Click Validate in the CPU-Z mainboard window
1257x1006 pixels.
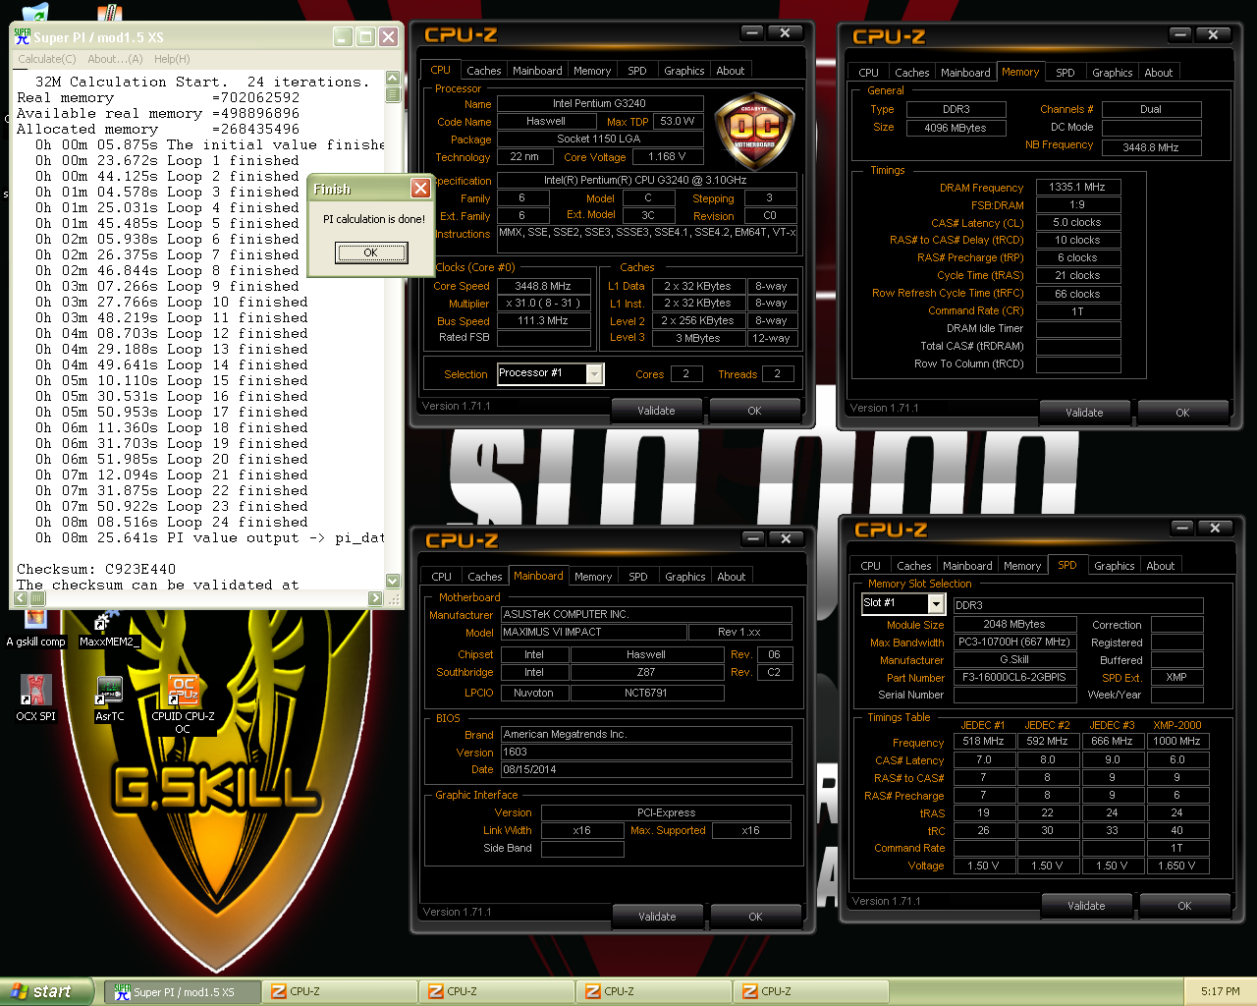(657, 917)
